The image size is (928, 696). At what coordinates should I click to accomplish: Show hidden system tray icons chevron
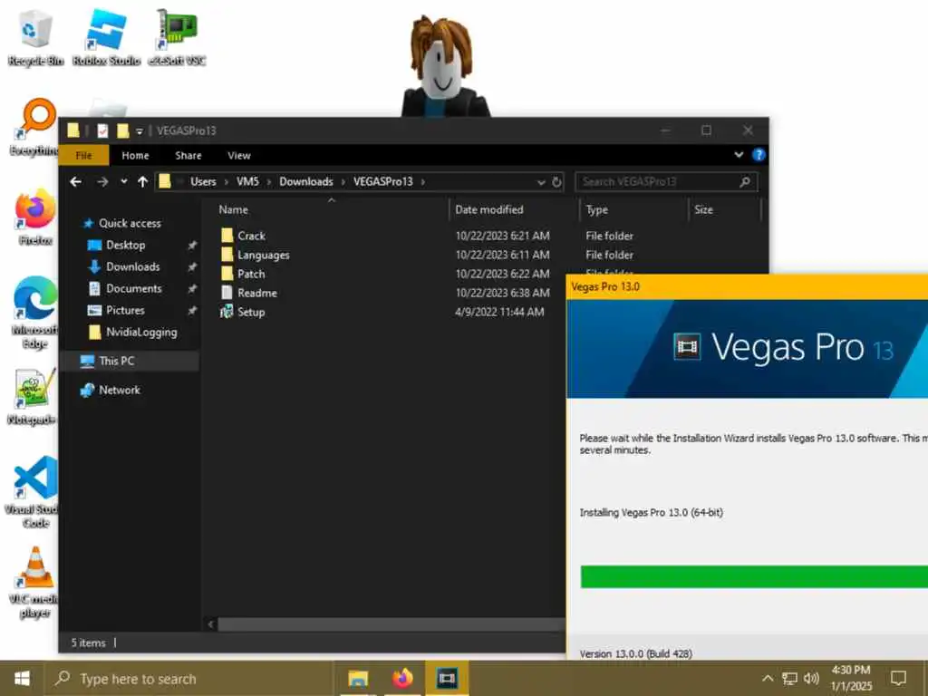click(x=768, y=678)
